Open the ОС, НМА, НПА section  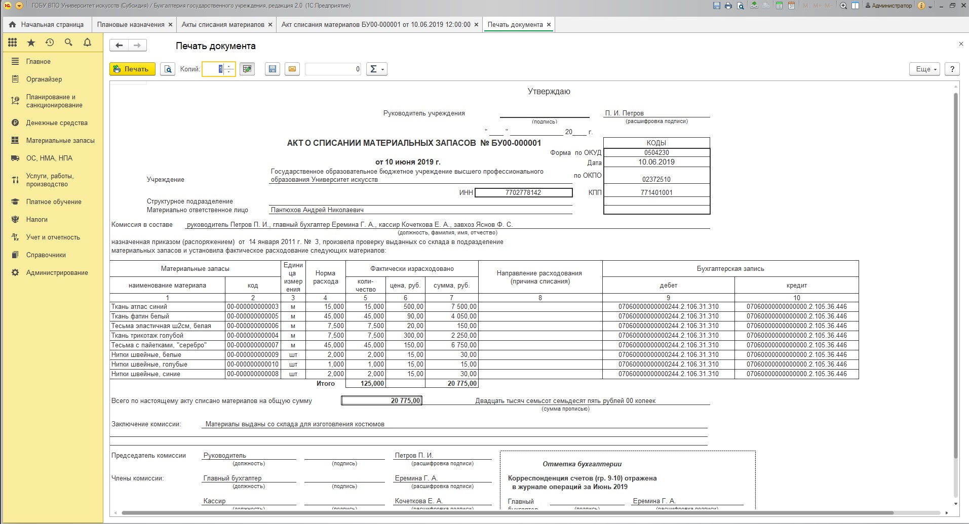53,158
